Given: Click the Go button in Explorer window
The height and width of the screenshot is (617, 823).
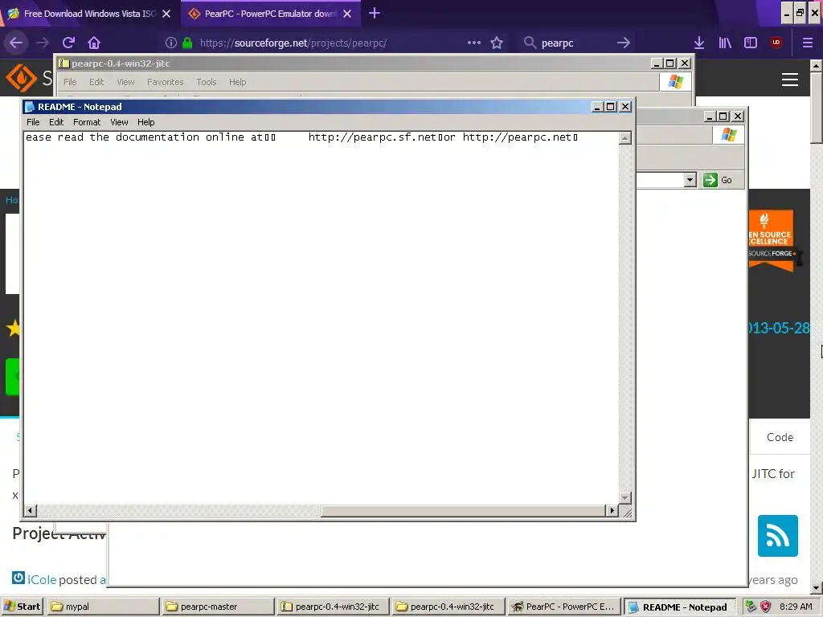Looking at the screenshot, I should [x=718, y=180].
